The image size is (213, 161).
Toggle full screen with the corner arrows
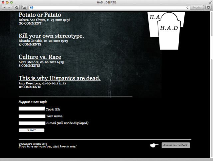tap(210, 2)
